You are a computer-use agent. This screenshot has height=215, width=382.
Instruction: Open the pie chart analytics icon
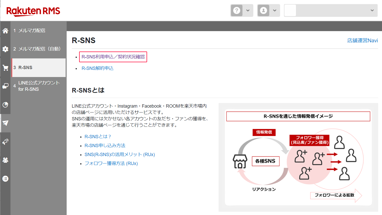pos(5,105)
